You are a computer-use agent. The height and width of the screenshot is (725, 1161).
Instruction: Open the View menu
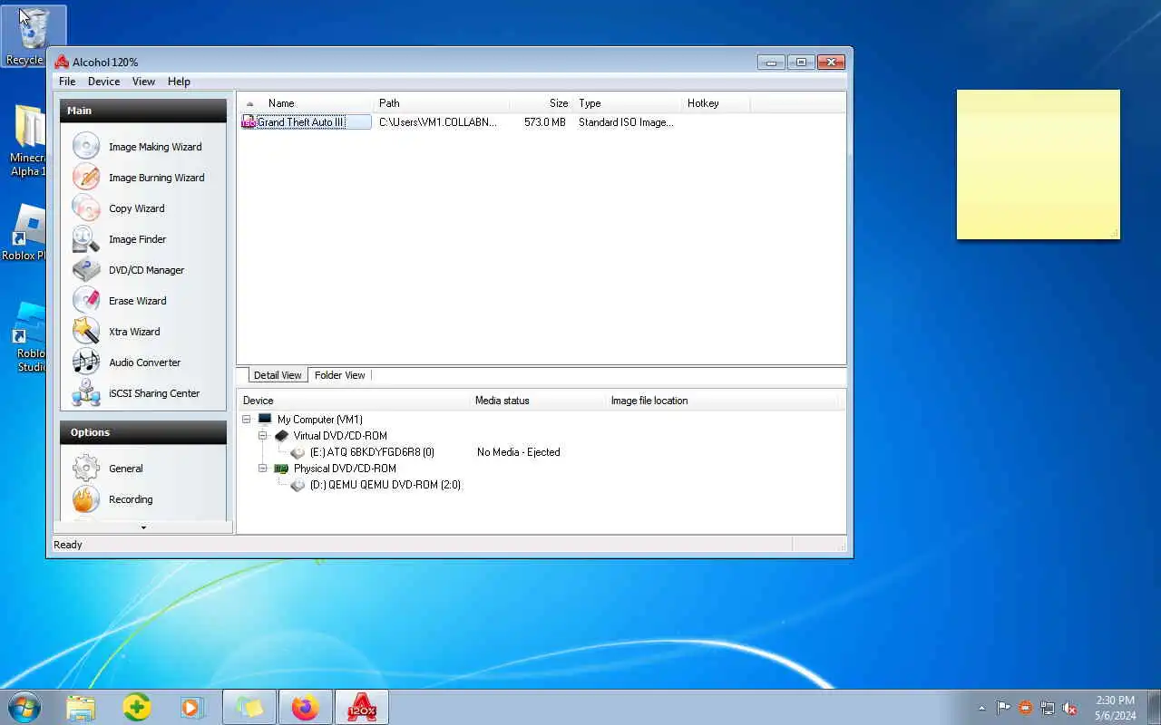(143, 82)
